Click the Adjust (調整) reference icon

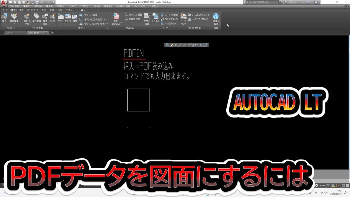(x=75, y=17)
